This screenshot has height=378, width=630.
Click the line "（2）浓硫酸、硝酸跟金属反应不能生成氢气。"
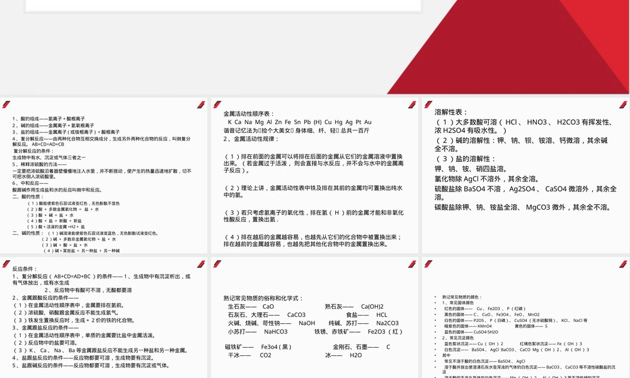[x=66, y=313]
